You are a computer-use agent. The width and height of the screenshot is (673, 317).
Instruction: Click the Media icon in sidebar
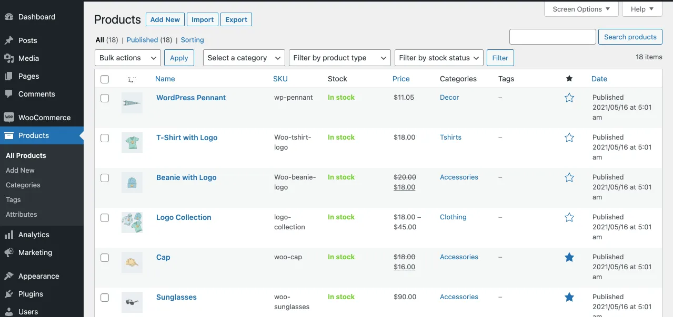(8, 58)
